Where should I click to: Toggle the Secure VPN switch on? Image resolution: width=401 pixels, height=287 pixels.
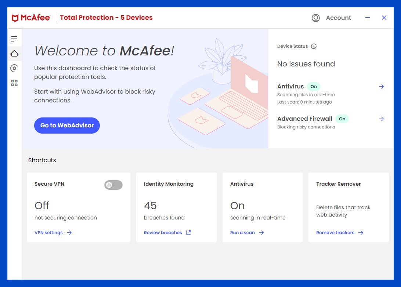[113, 185]
